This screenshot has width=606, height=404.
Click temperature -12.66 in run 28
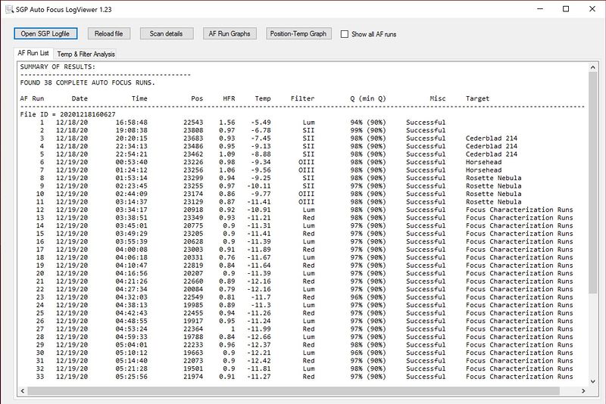(259, 337)
